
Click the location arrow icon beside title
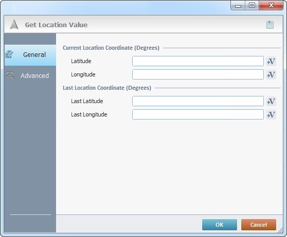point(14,25)
